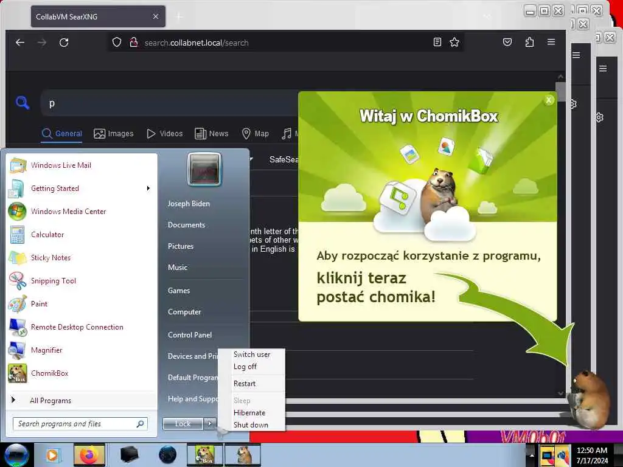Select Log off in the power menu
This screenshot has height=467, width=623.
pos(245,367)
